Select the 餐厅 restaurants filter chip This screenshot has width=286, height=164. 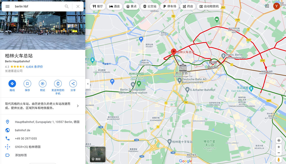click(x=98, y=6)
